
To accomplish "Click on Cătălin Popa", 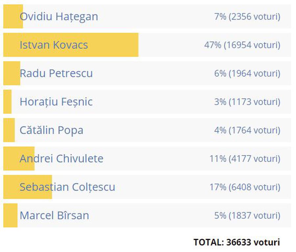I will pyautogui.click(x=52, y=130).
